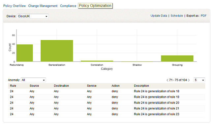Click the Rule column header
The width and height of the screenshot is (212, 124).
coord(13,86)
